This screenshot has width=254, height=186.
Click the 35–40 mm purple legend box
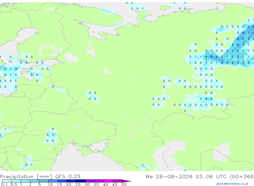tap(99, 181)
